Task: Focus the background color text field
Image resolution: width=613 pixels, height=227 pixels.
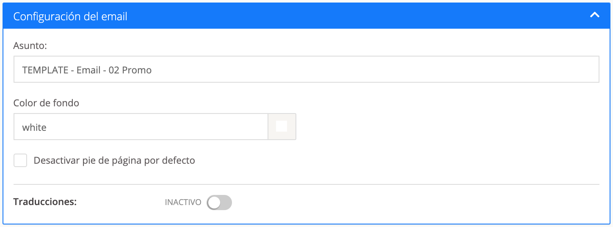Action: 141,127
